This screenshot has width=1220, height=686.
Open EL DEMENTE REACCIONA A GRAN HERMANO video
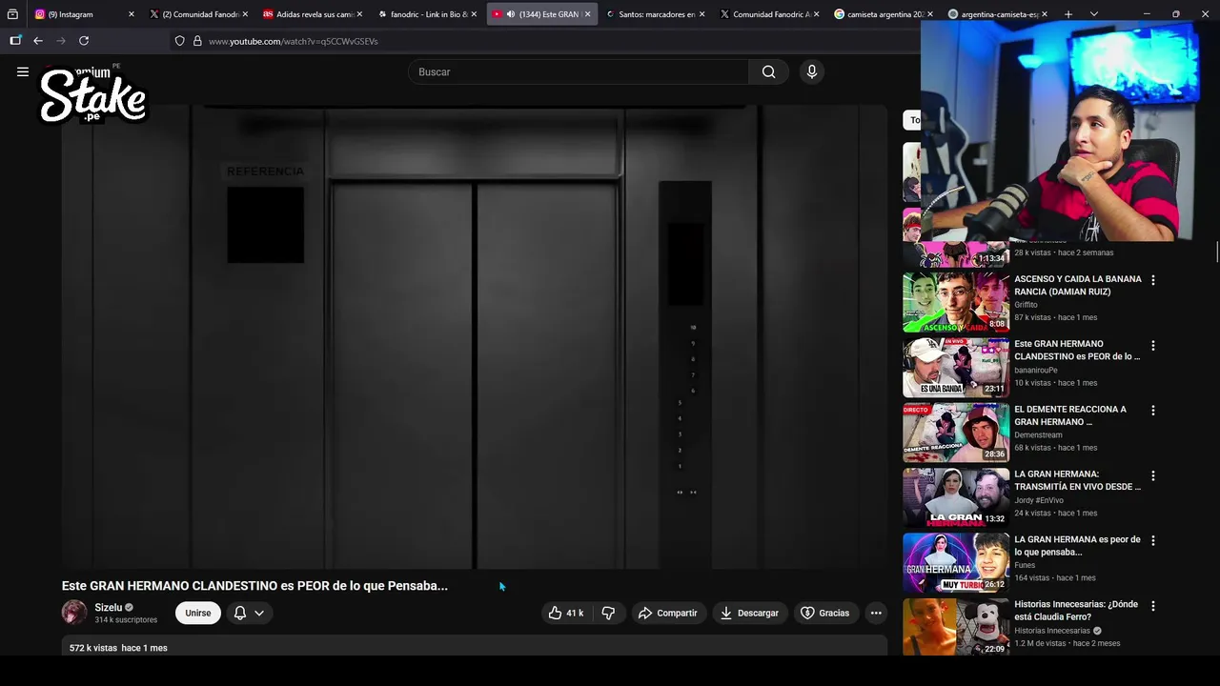click(1070, 414)
